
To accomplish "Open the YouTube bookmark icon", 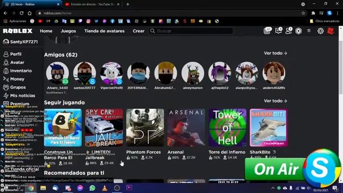I will (x=40, y=21).
